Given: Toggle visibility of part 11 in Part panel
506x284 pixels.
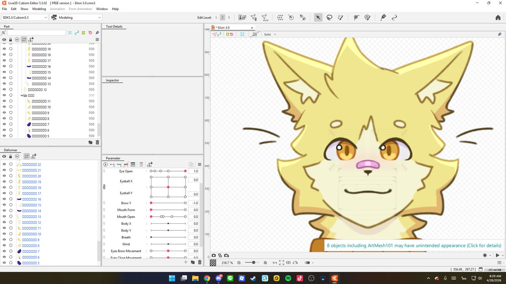Looking at the screenshot, I should tap(4, 101).
